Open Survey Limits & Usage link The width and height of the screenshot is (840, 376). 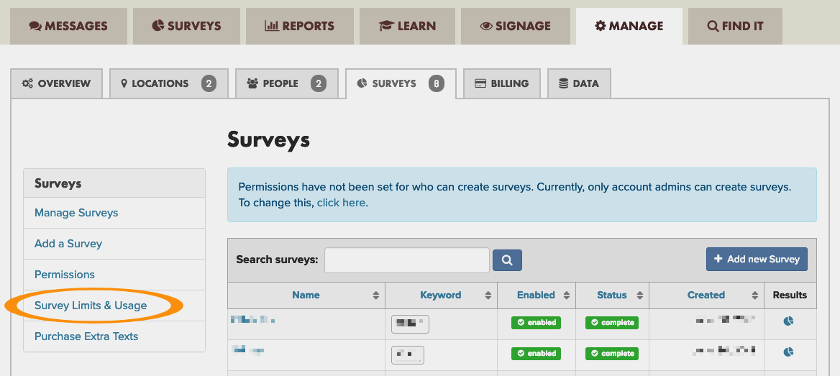[x=91, y=306]
